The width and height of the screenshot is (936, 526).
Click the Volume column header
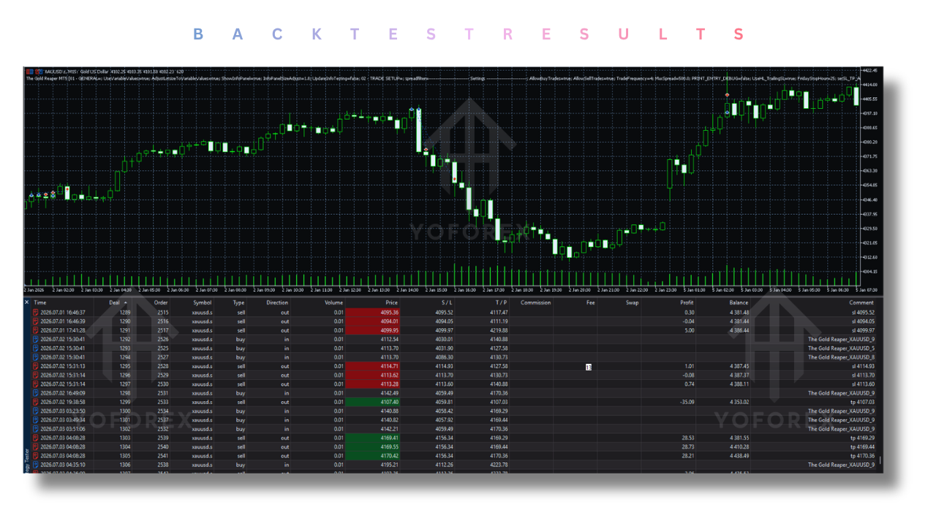pyautogui.click(x=333, y=302)
